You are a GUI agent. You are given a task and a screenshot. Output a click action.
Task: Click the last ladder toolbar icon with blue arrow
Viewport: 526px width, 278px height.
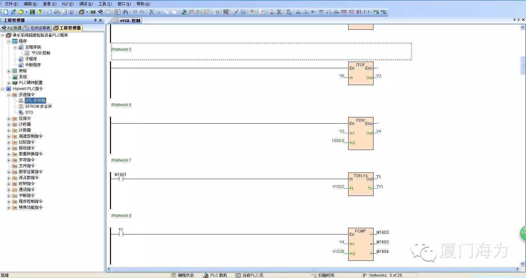pyautogui.click(x=384, y=12)
